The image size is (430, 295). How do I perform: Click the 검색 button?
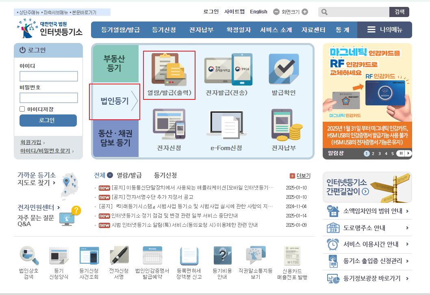pyautogui.click(x=399, y=12)
